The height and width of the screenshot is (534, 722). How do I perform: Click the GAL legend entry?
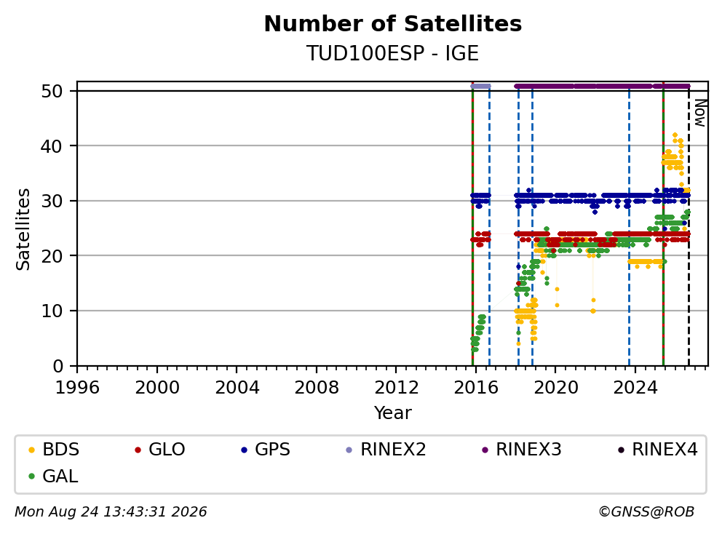[x=53, y=476]
